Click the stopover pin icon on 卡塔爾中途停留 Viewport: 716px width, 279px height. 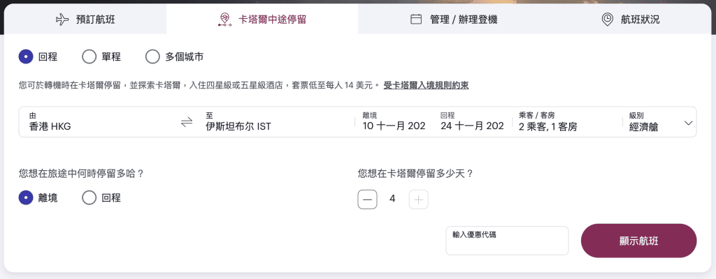[x=225, y=20]
